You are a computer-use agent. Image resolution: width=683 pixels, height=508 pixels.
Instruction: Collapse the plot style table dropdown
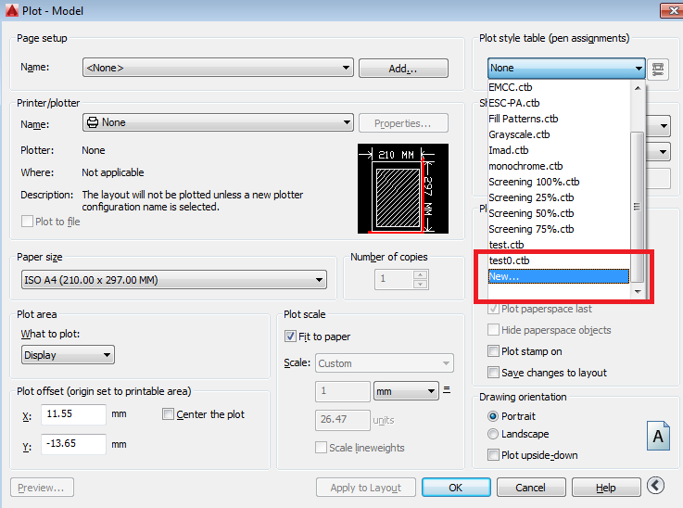click(639, 68)
